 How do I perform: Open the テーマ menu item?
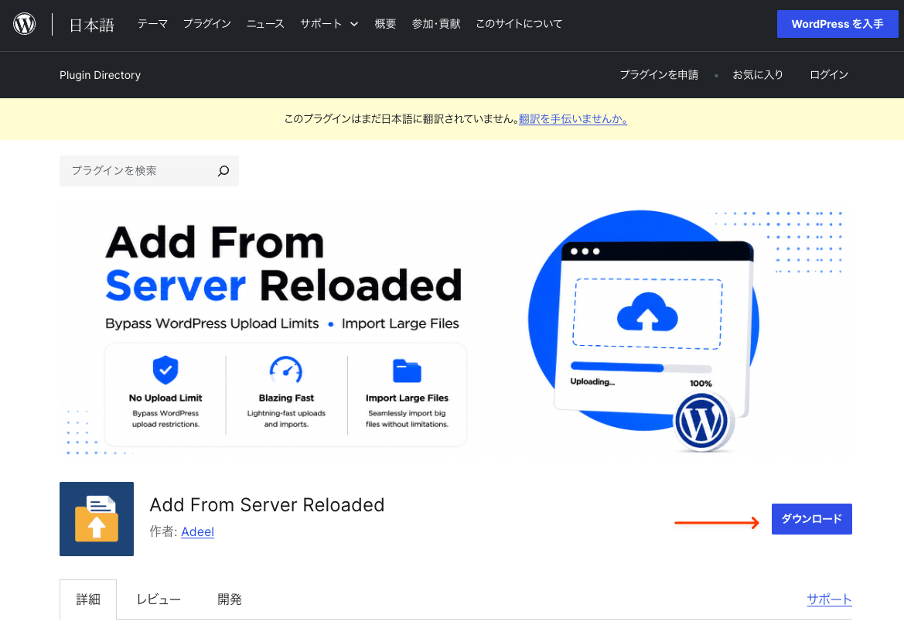click(152, 24)
